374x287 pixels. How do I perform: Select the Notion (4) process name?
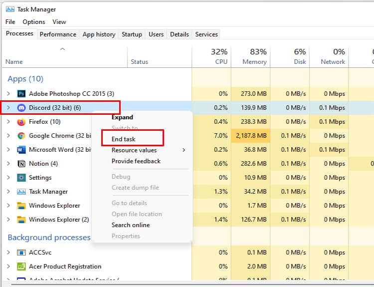pos(43,164)
